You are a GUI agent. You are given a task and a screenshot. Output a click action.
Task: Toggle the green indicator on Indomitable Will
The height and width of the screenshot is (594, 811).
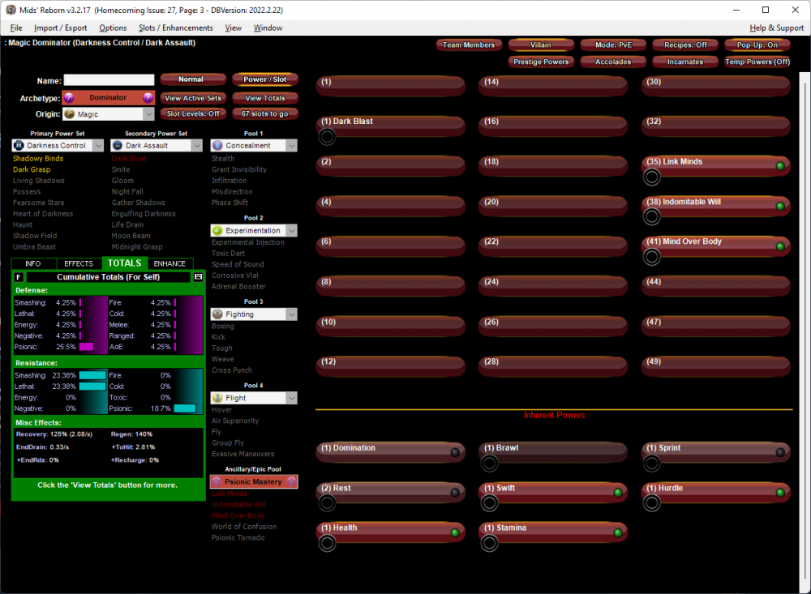click(780, 207)
